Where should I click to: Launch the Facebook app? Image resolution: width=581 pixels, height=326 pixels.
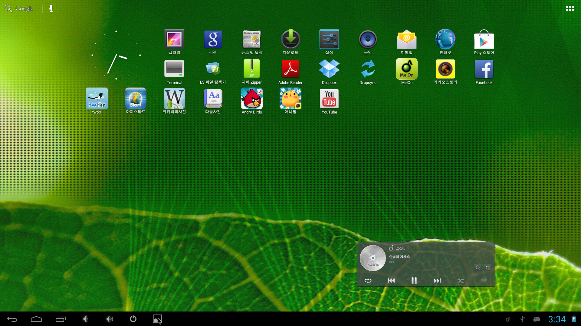(x=484, y=72)
